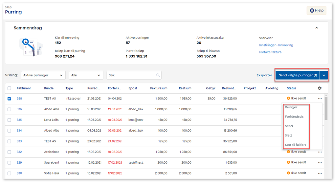Open three-dot menu for invoice 329
Screen dimensions: 335x182
pyautogui.click(x=320, y=163)
